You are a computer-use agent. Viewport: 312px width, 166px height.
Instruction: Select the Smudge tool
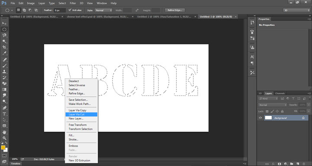pos(4,96)
